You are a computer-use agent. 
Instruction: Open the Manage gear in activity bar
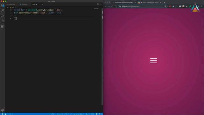tap(3, 110)
